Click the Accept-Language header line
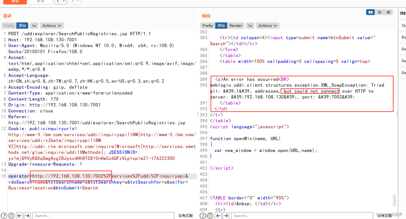 pyautogui.click(x=86, y=78)
